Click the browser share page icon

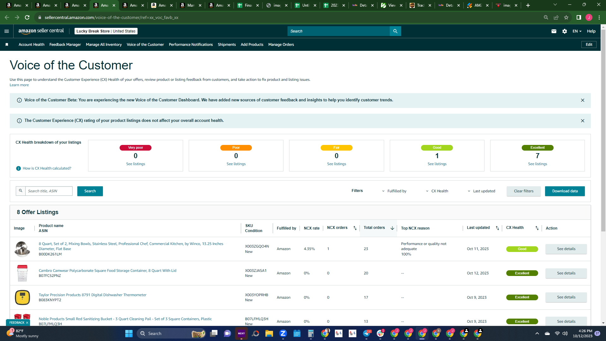[x=556, y=17]
